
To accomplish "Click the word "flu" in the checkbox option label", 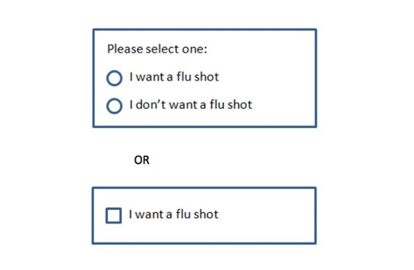I will [183, 214].
